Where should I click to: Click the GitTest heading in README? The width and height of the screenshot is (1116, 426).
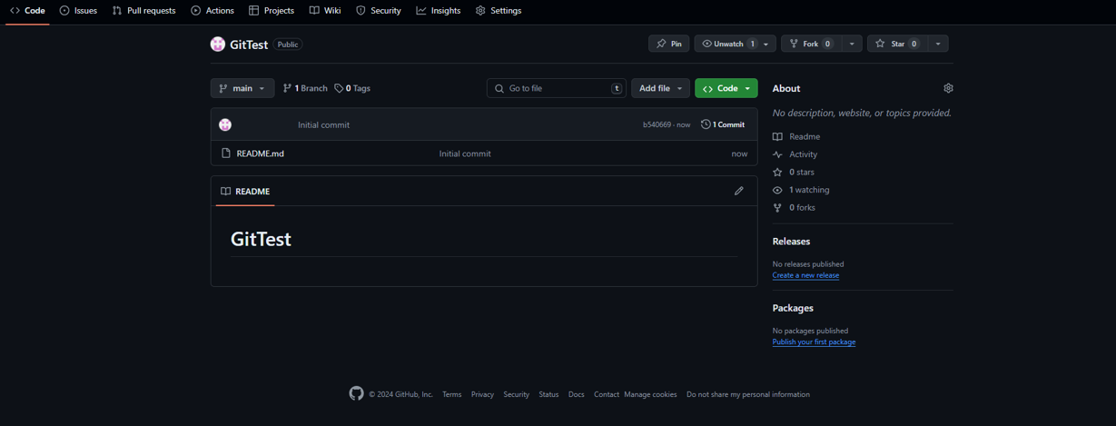(x=261, y=239)
